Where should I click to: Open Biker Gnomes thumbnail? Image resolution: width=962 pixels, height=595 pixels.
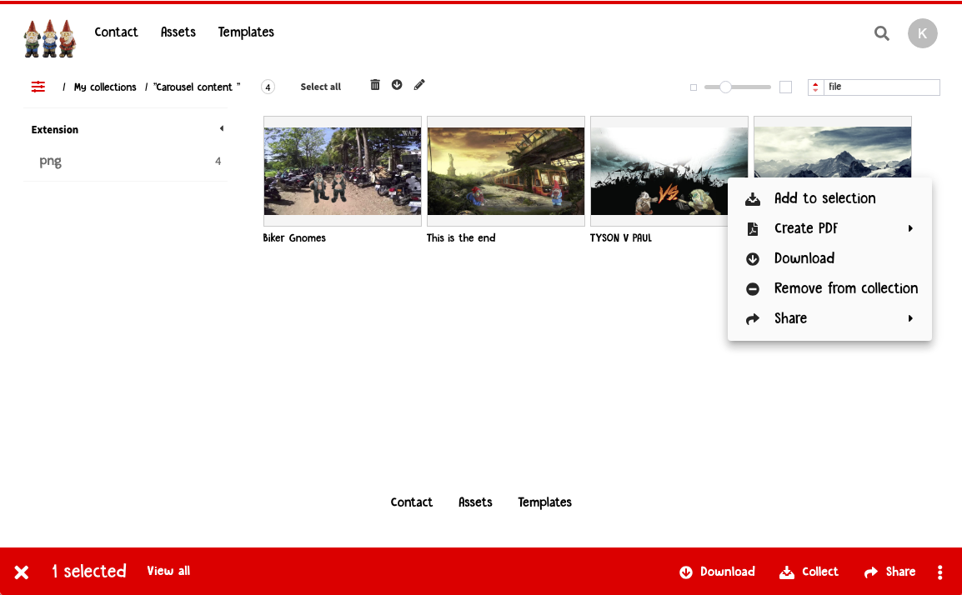tap(343, 171)
